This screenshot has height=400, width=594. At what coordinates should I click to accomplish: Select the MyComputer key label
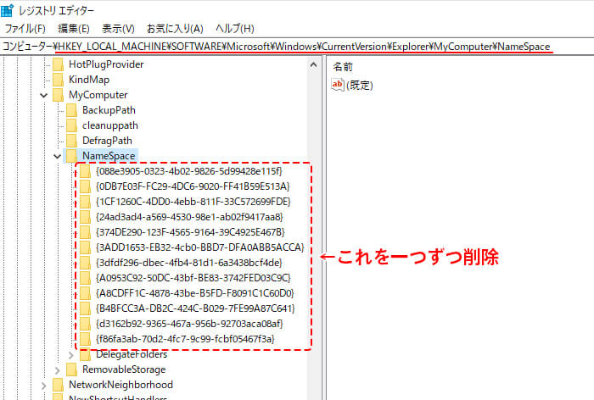tap(98, 95)
